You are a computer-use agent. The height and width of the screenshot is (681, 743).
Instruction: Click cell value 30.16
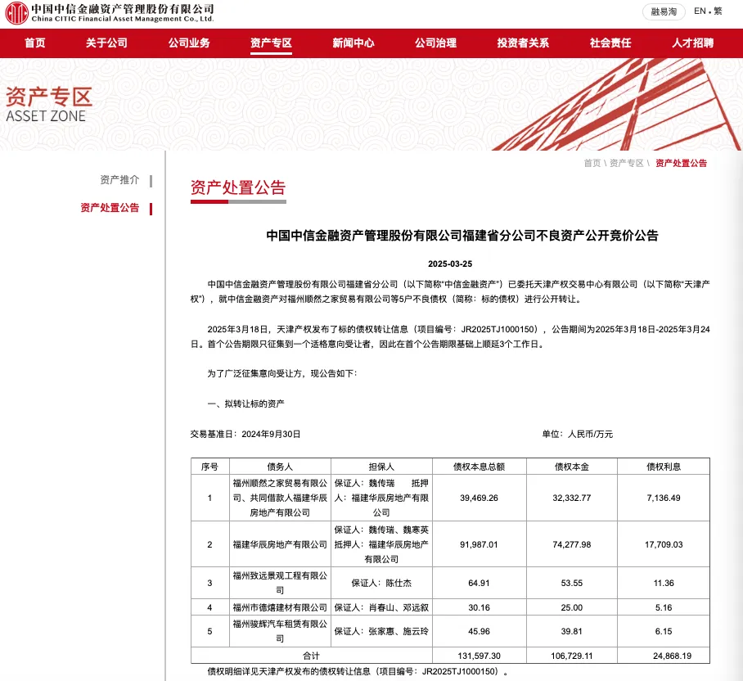click(x=479, y=607)
